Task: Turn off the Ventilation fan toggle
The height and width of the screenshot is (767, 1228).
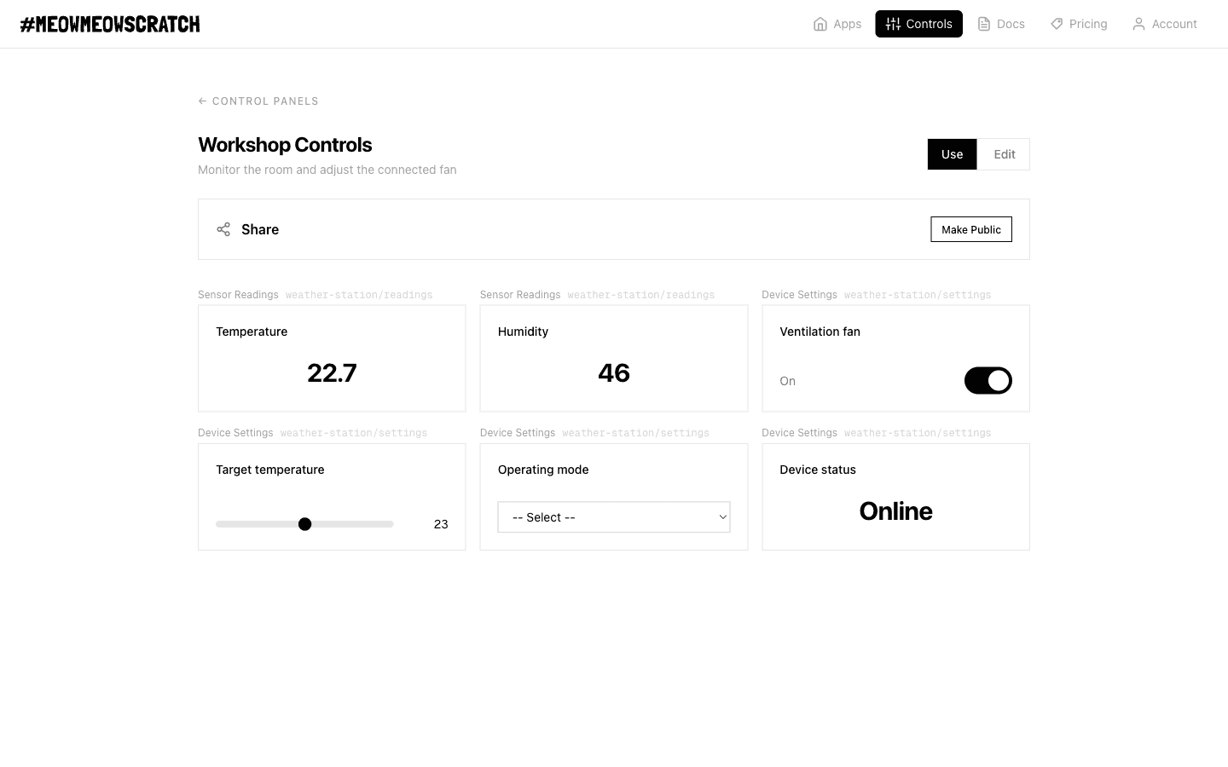Action: pos(988,381)
